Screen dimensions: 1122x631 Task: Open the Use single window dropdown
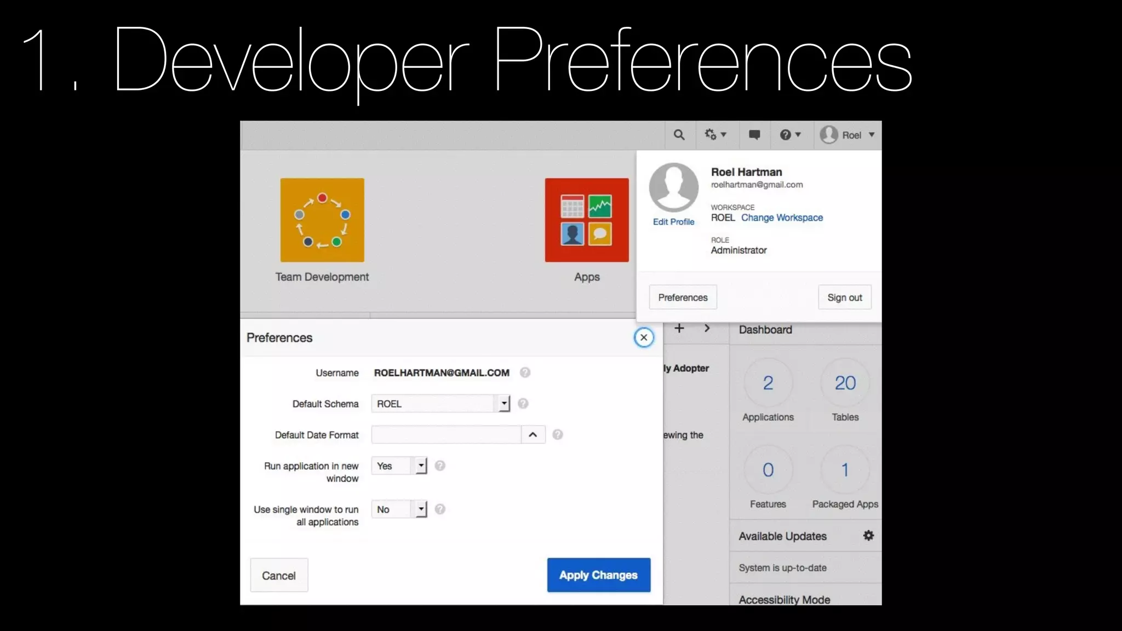coord(399,509)
